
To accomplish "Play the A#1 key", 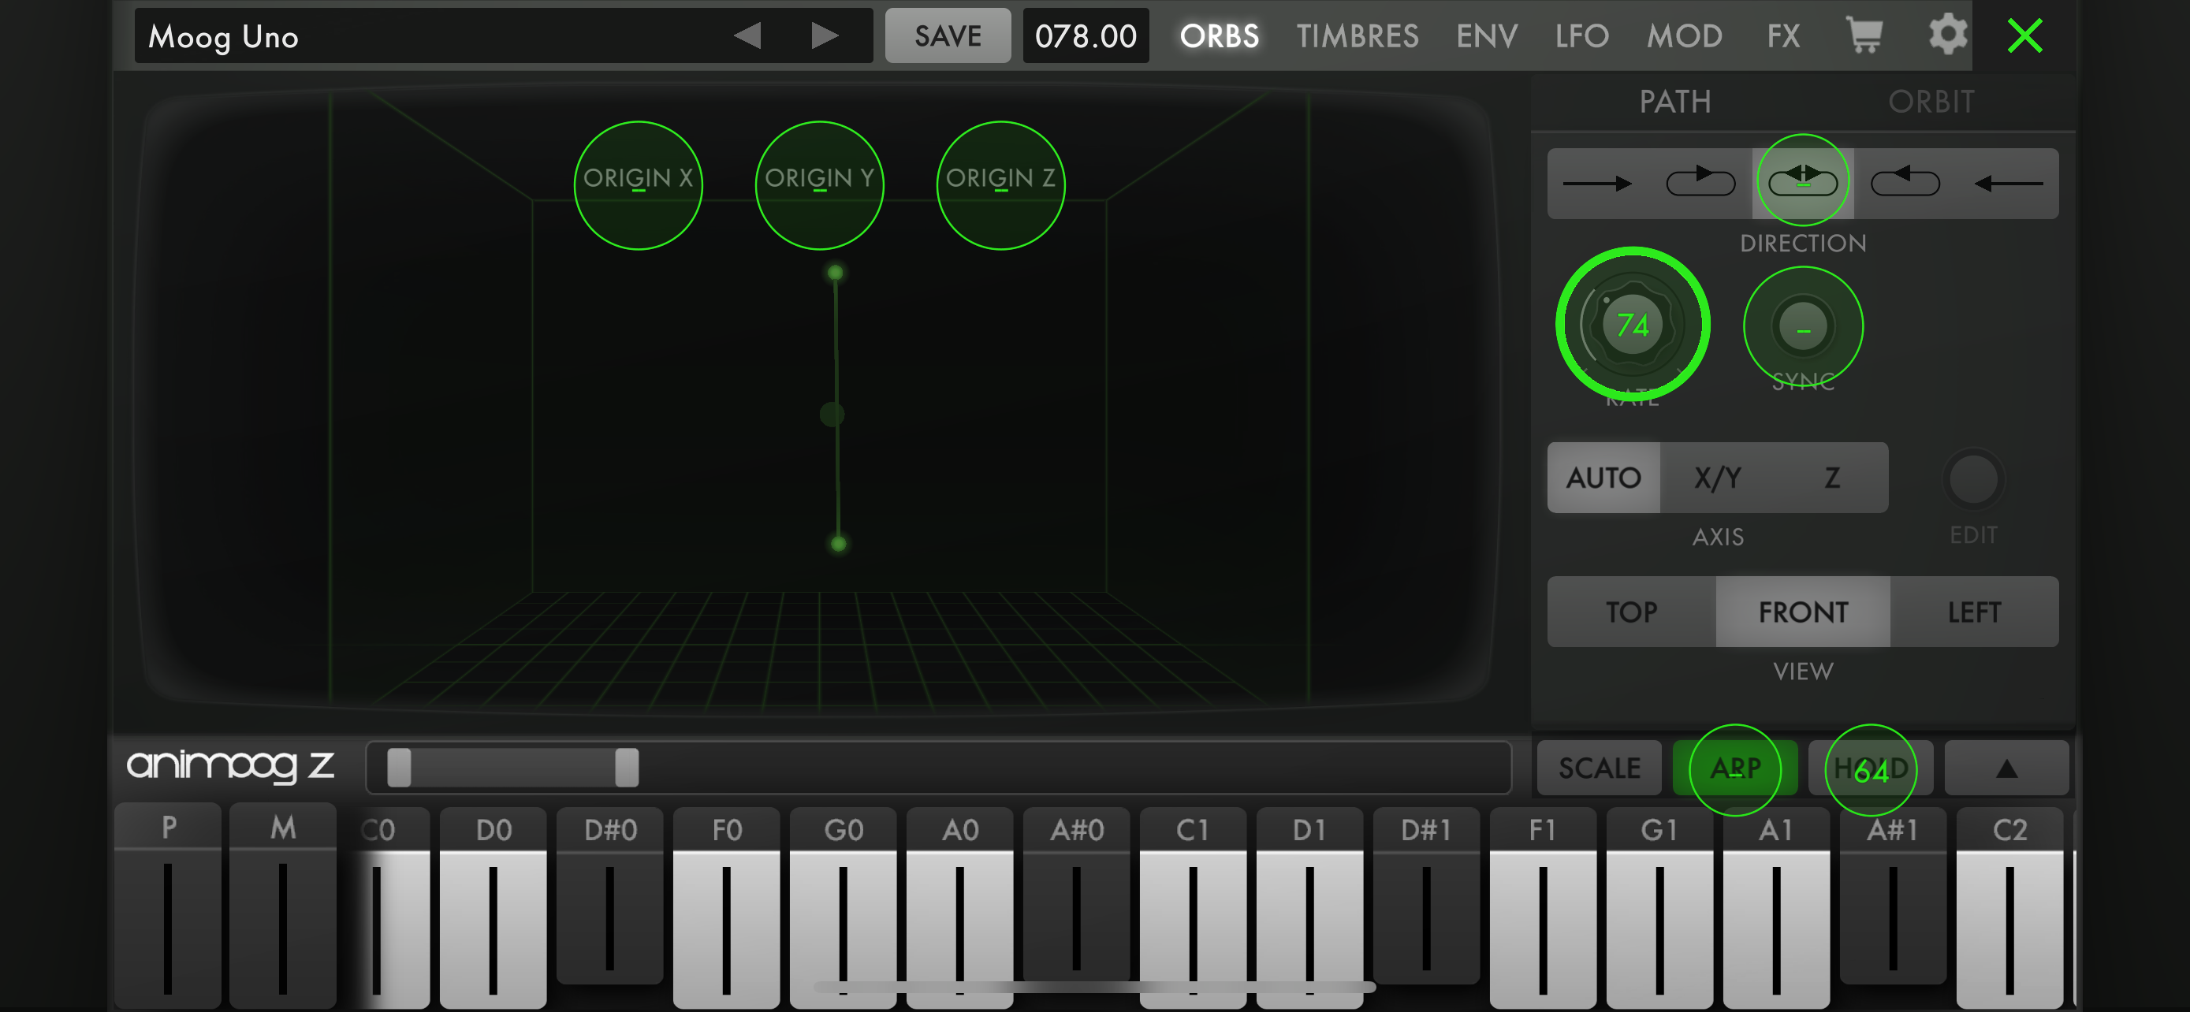I will point(1893,896).
